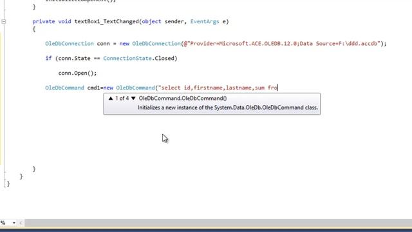Click '1 of 4' overload counter
Viewport: 412px width, 232px height.
(122, 99)
